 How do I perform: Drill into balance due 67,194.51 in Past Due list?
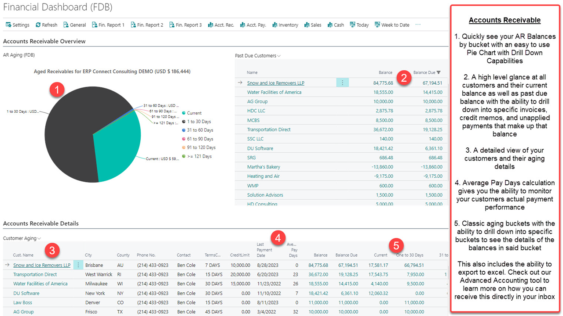coord(432,83)
